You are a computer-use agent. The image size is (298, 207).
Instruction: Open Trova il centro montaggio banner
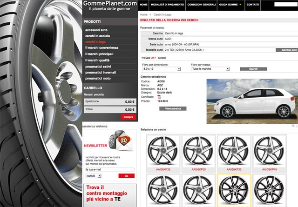(x=110, y=195)
